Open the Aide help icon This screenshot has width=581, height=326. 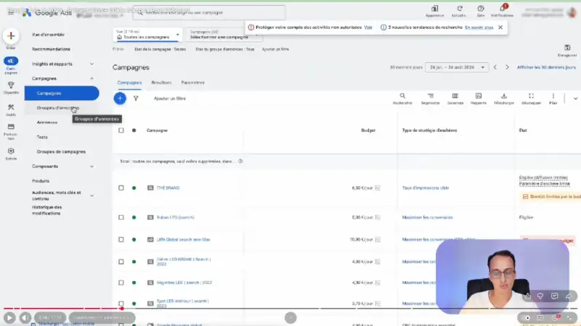tap(481, 9)
